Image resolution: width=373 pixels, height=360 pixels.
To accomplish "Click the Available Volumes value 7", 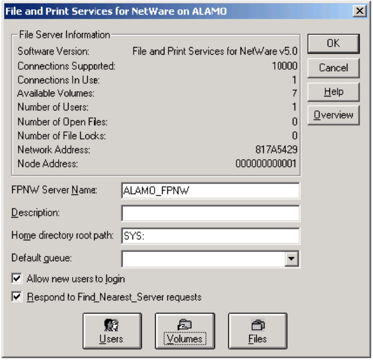I will click(295, 93).
